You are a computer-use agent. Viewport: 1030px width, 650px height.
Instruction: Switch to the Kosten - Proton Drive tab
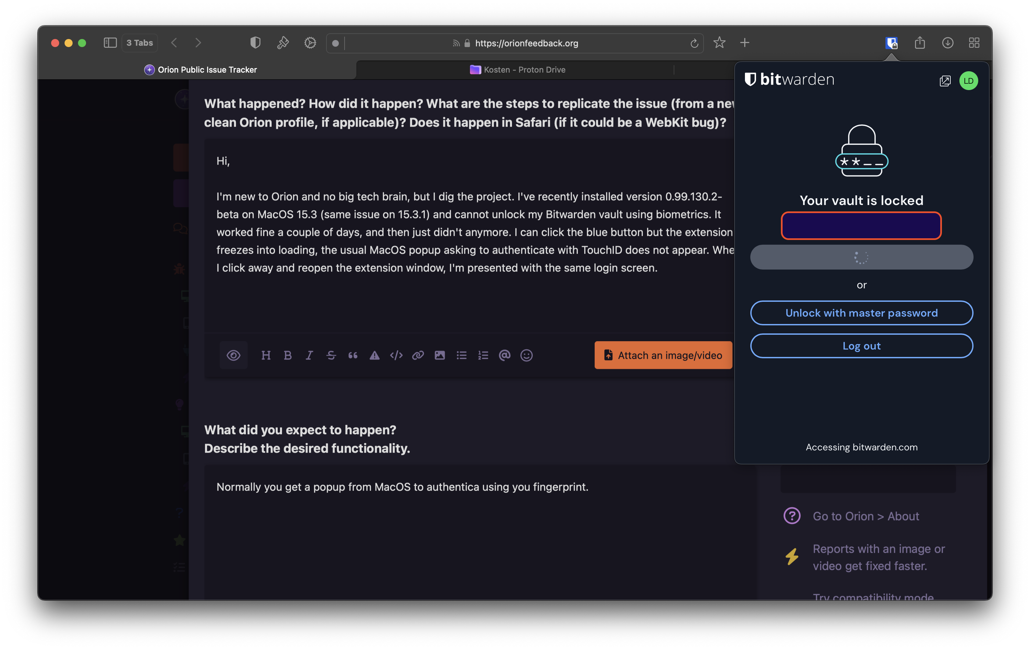tap(518, 70)
